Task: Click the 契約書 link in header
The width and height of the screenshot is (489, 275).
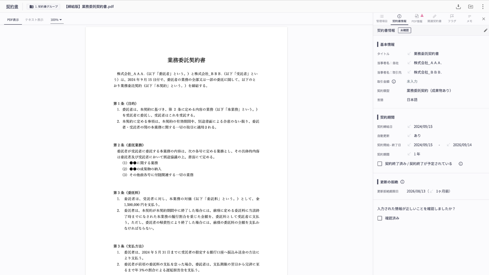Action: [12, 7]
